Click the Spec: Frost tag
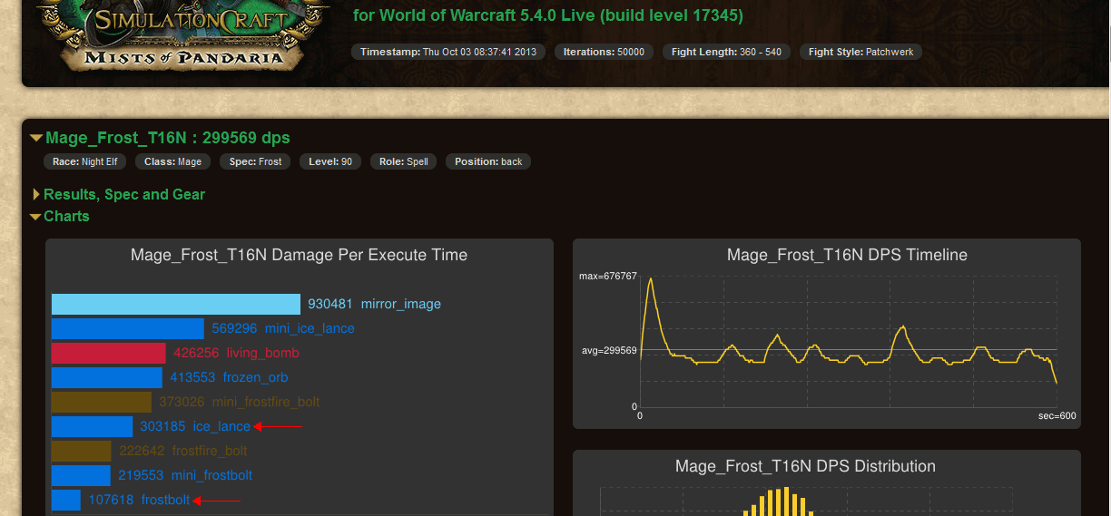Viewport: 1111px width, 516px height. (x=255, y=161)
